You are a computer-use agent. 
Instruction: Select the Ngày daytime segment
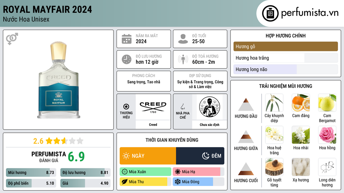coord(148,156)
